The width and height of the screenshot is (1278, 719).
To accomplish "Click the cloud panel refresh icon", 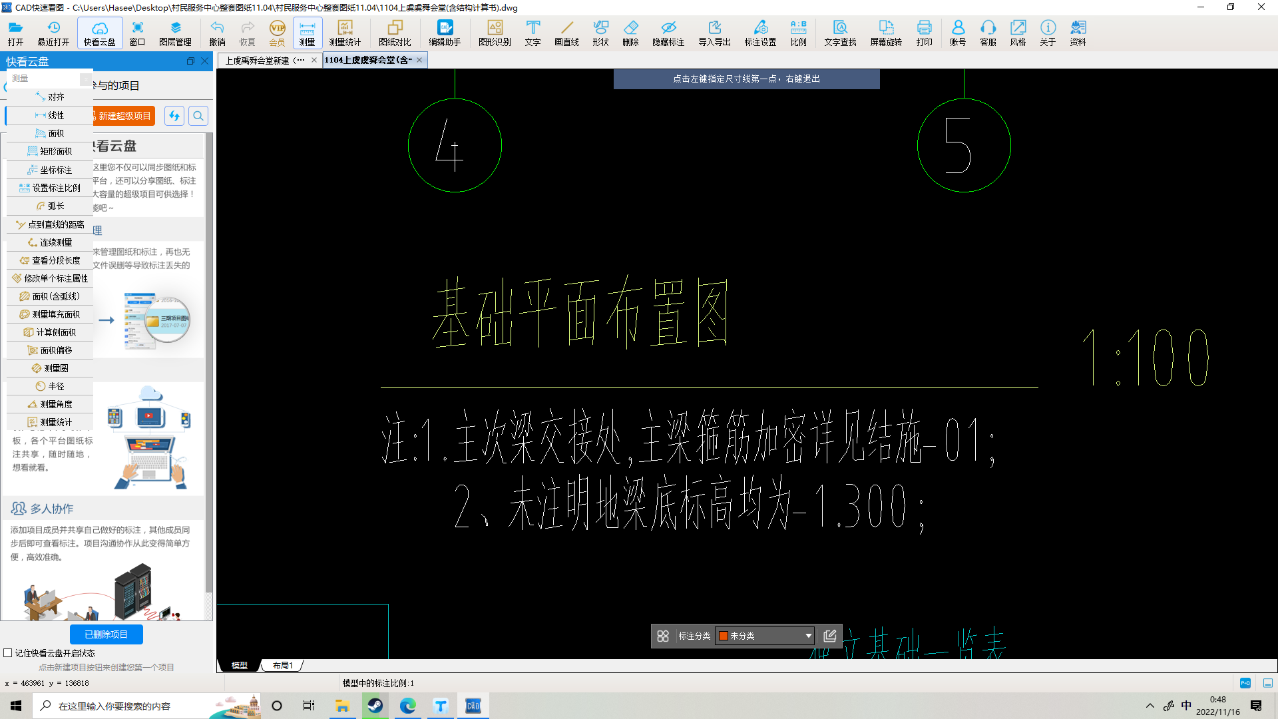I will [x=174, y=116].
